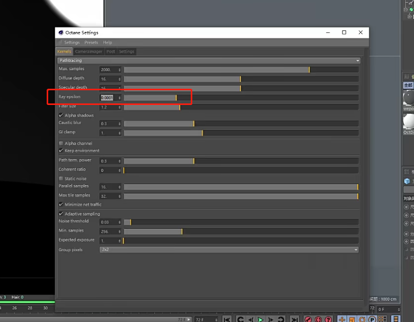Select the 全部 tab in the material manager
Viewport: 414px width, 322px height.
tap(408, 85)
